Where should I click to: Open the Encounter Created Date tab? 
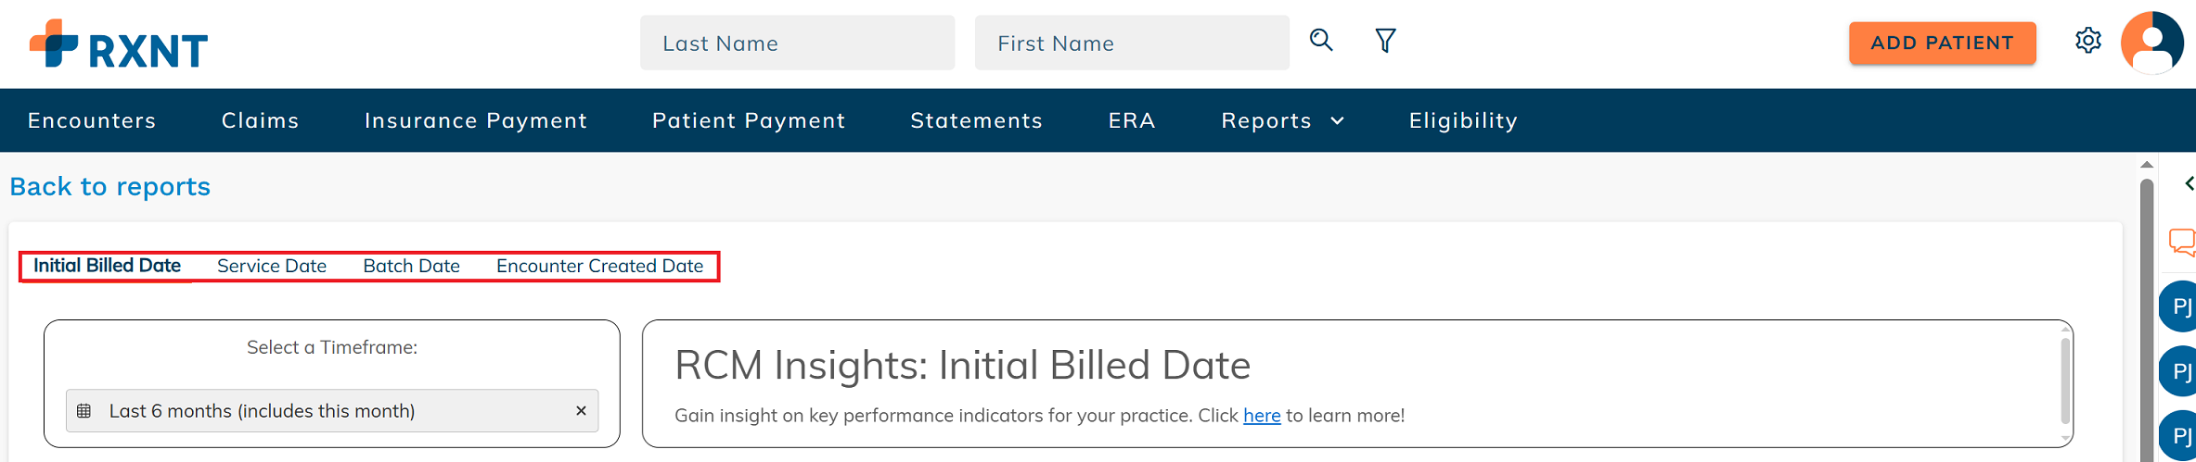(x=600, y=266)
